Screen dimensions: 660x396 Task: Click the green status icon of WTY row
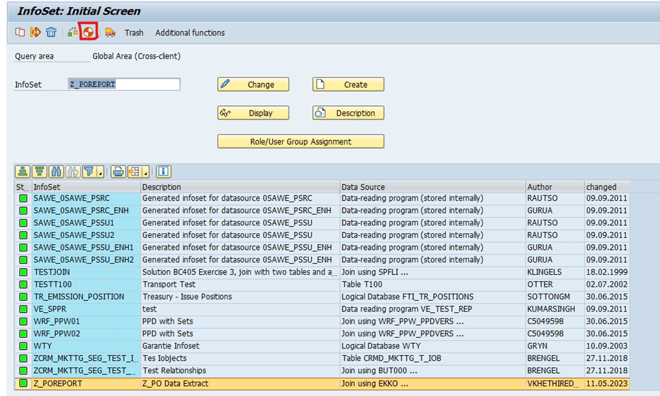pyautogui.click(x=23, y=346)
